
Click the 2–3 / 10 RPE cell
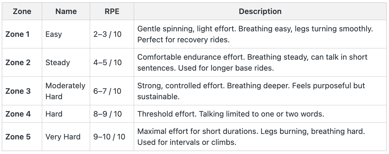(x=107, y=34)
